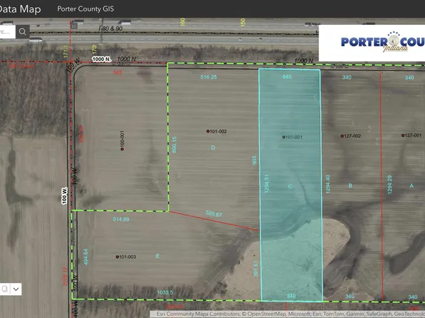
Task: Open the Porter County GIS header link
Action: pos(86,9)
